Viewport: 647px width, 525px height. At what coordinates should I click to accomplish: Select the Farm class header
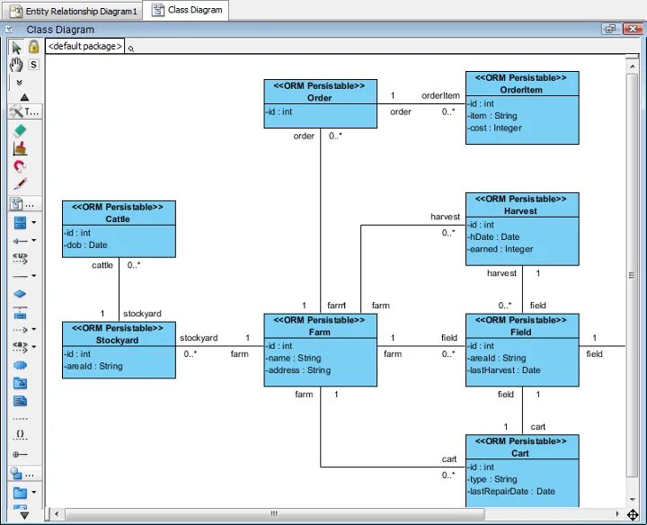point(320,326)
